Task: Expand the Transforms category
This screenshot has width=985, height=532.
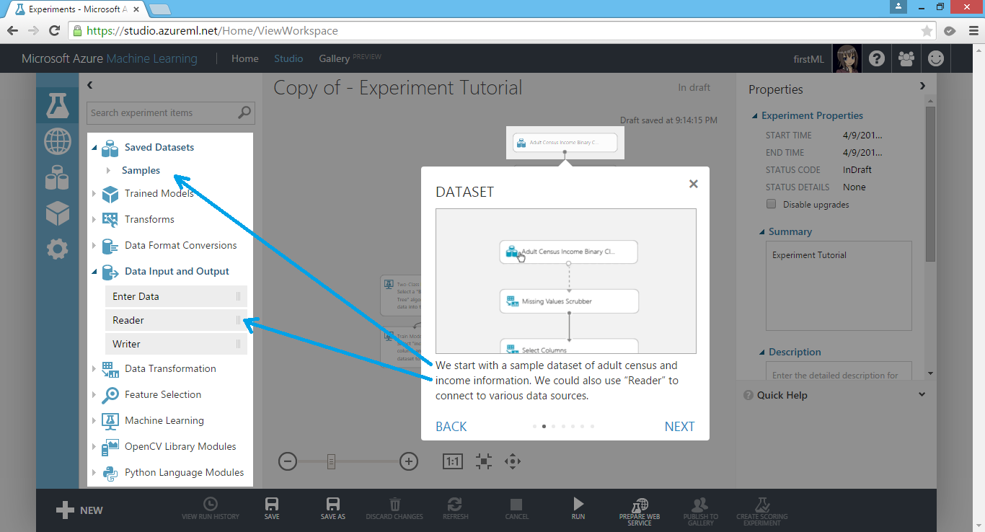Action: coord(94,220)
